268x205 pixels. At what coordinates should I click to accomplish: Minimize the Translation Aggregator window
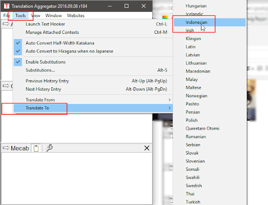pos(110,6)
